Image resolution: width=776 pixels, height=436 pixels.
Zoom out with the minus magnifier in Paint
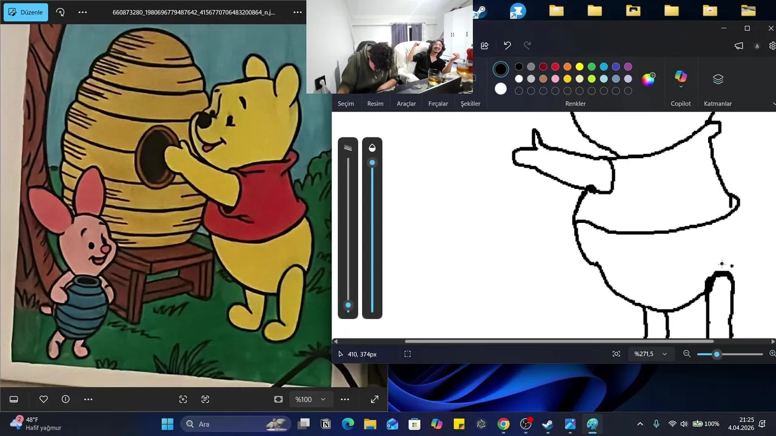[x=687, y=354]
